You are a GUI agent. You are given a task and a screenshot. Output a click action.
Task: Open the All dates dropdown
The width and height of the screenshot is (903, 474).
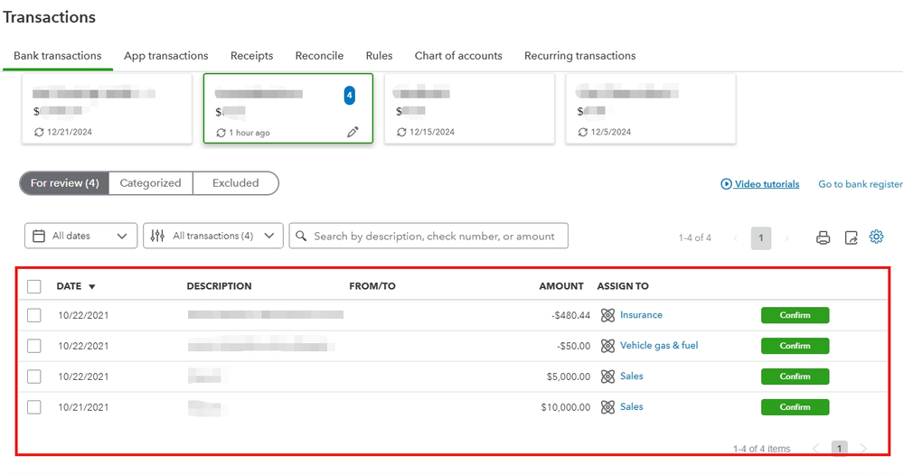80,236
